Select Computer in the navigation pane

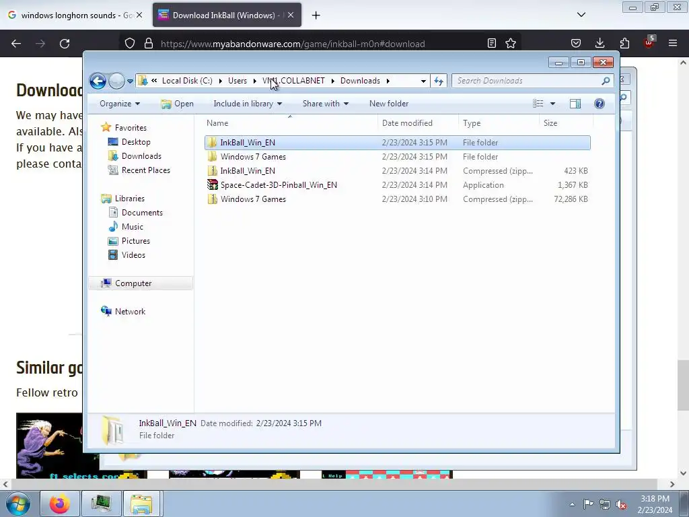pyautogui.click(x=133, y=283)
